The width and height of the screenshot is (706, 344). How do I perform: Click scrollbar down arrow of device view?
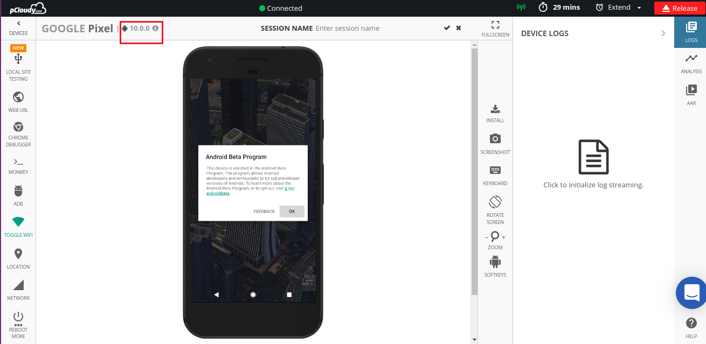[x=474, y=340]
